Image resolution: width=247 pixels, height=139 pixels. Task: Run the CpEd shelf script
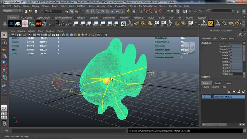[109, 23]
